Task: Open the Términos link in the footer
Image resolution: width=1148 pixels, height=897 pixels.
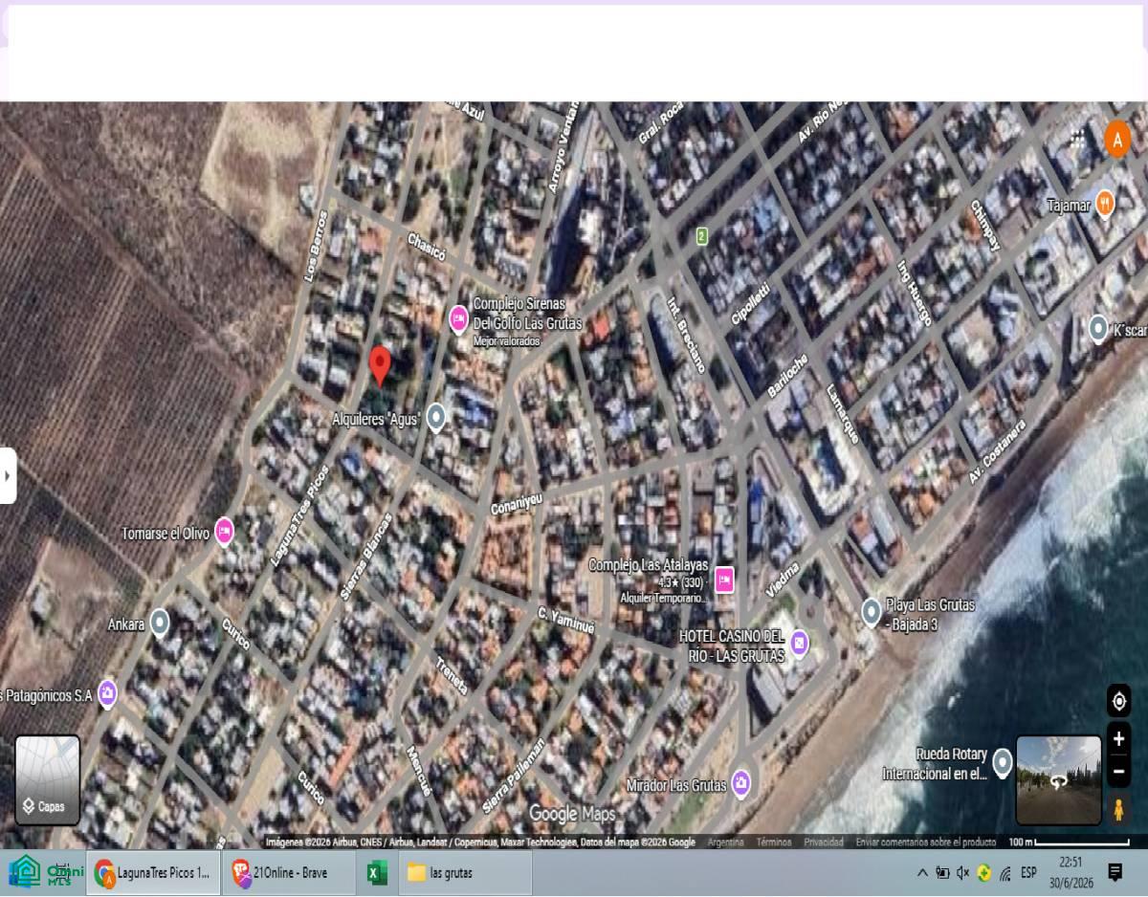Action: coord(773,842)
